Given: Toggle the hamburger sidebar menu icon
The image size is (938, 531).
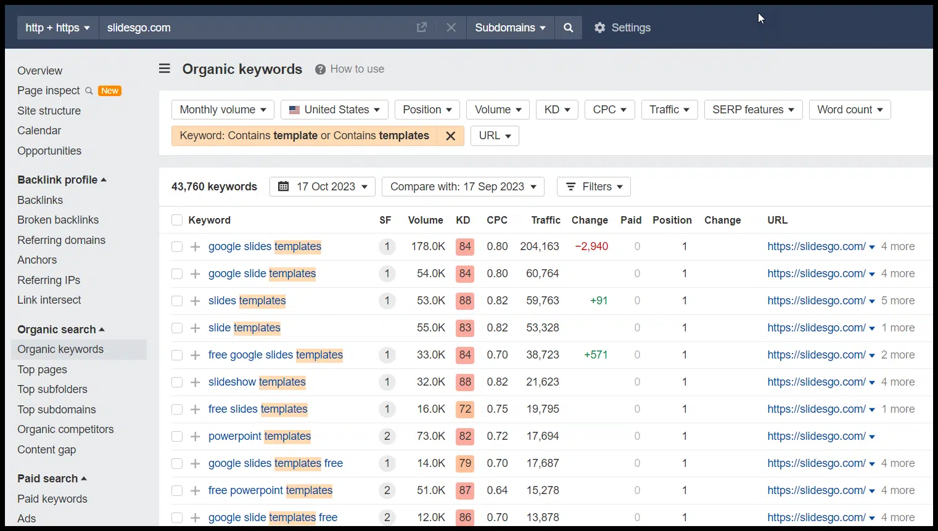Looking at the screenshot, I should [x=165, y=68].
